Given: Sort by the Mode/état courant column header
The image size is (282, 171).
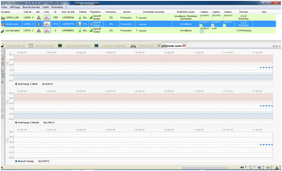Looking at the screenshot, I should (x=186, y=12).
